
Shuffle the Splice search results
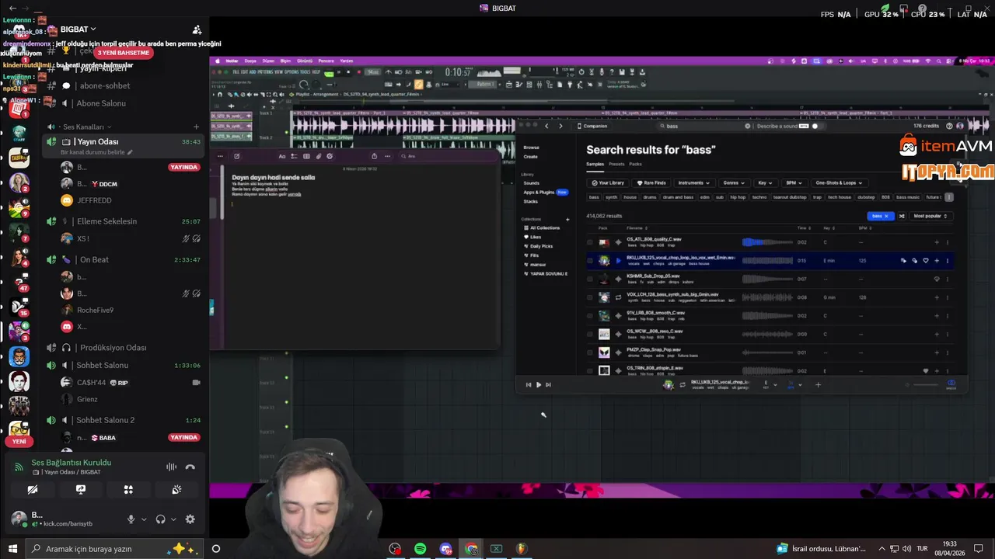(902, 216)
